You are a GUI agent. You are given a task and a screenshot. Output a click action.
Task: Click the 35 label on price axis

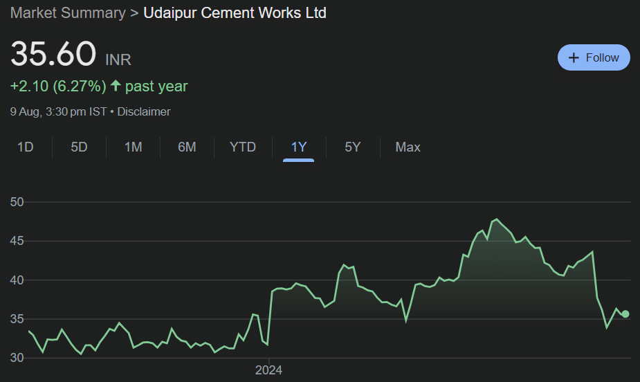point(17,319)
